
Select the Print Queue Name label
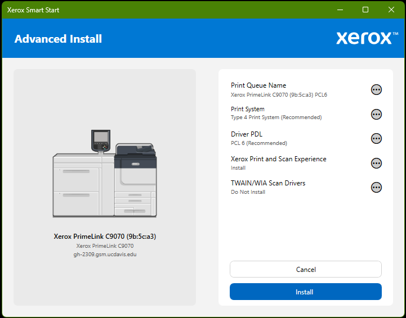click(258, 85)
